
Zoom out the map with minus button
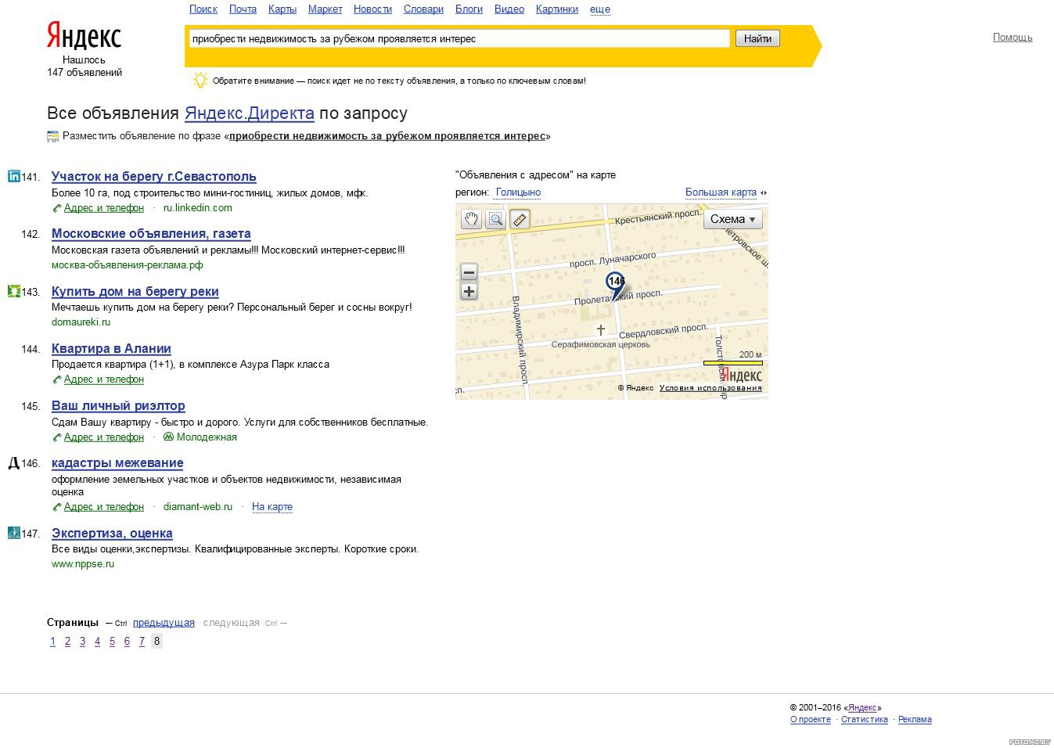[x=469, y=272]
